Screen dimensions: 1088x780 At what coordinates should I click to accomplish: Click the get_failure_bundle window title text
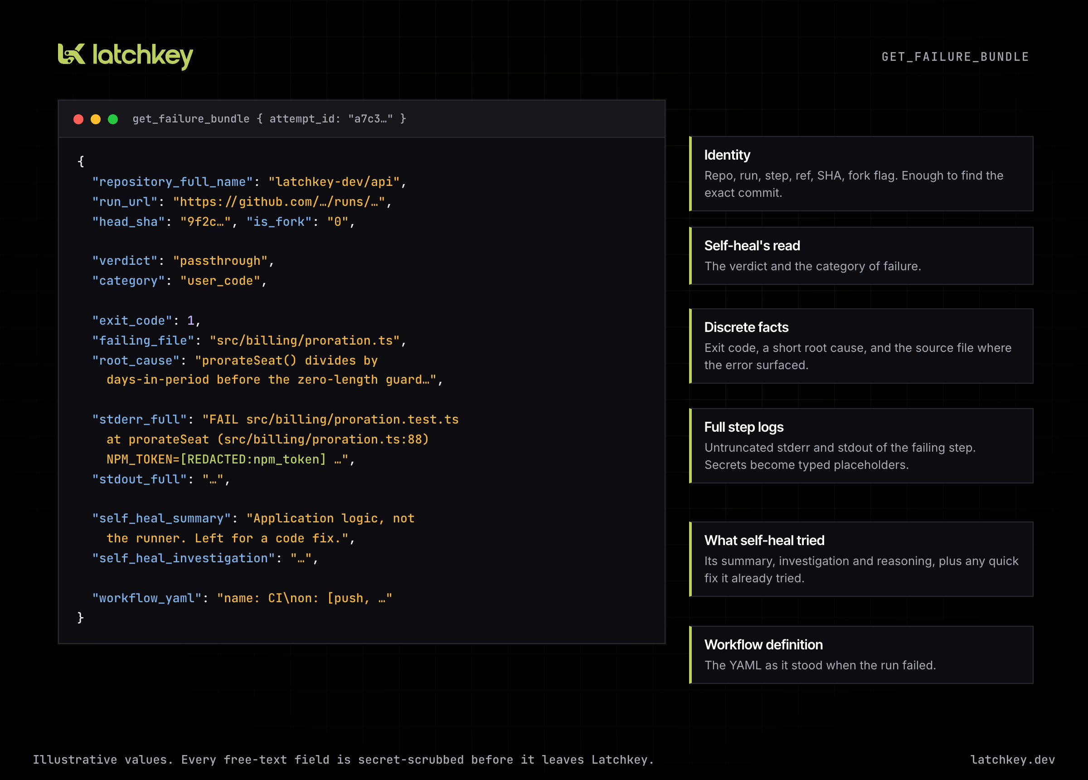[x=269, y=118]
